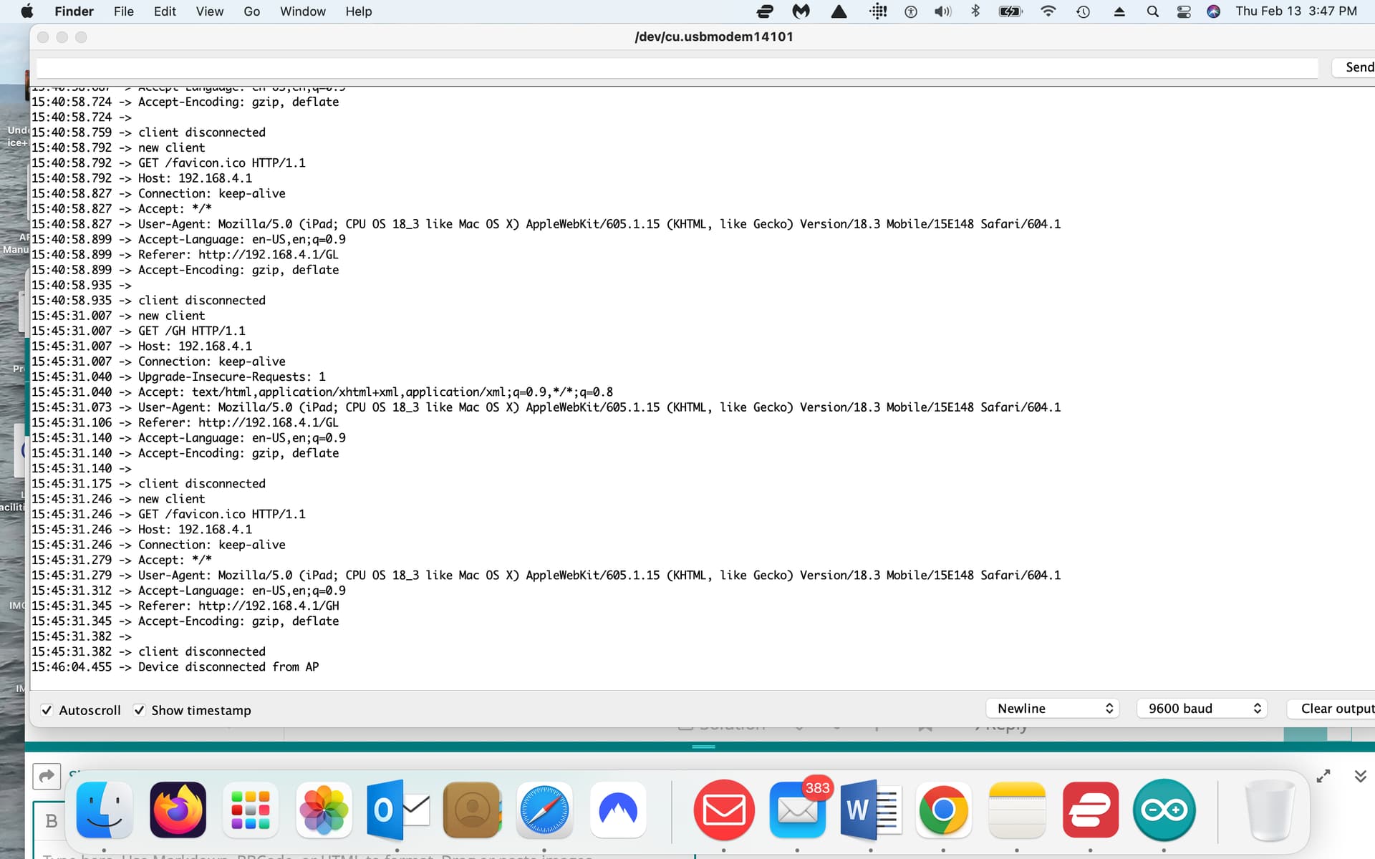The height and width of the screenshot is (859, 1375).
Task: Open the Arduino IDE from the Dock
Action: [1164, 810]
